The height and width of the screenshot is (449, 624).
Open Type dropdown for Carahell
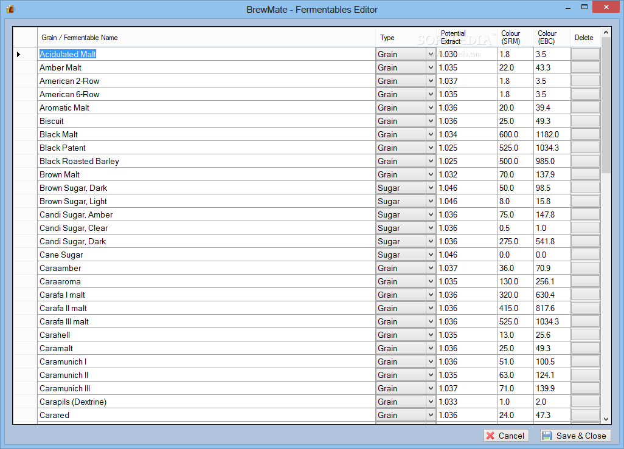[x=431, y=335]
